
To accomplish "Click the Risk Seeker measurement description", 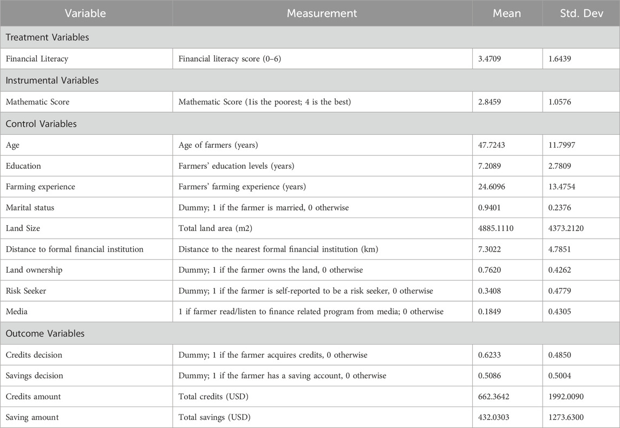I will [x=305, y=291].
